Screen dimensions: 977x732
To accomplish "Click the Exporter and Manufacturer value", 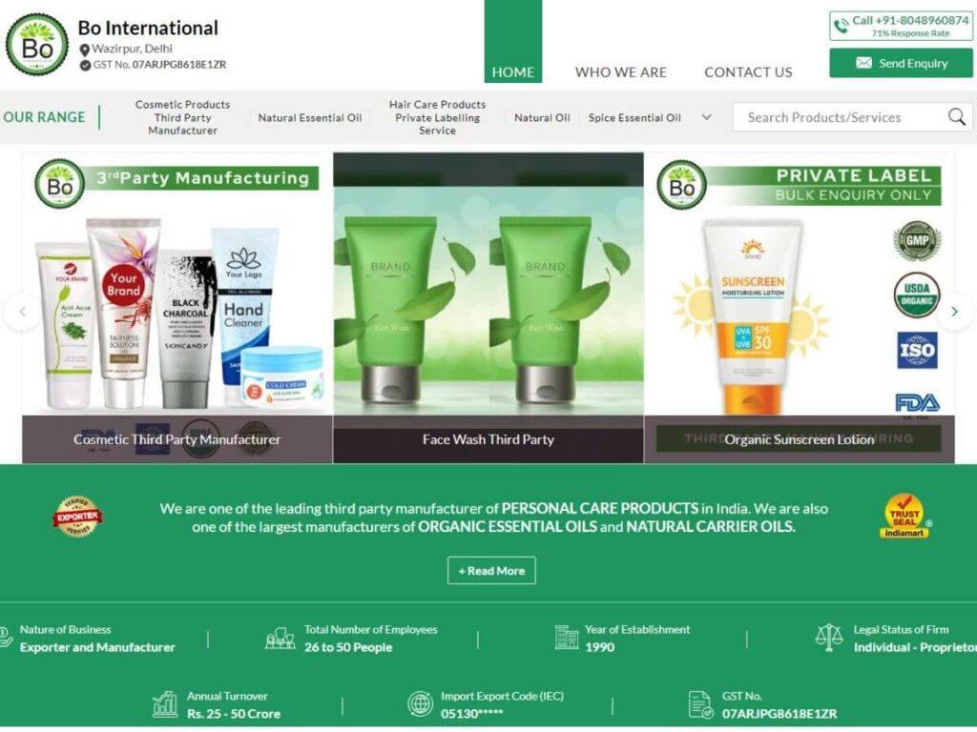I will tap(97, 647).
